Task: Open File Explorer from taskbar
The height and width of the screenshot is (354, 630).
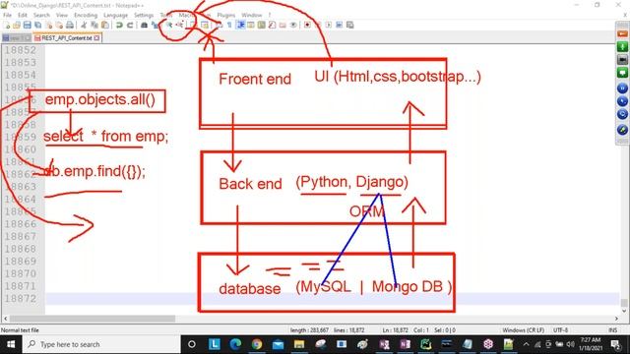Action: (x=299, y=344)
